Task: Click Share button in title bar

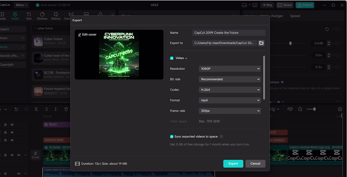Action: point(285,5)
